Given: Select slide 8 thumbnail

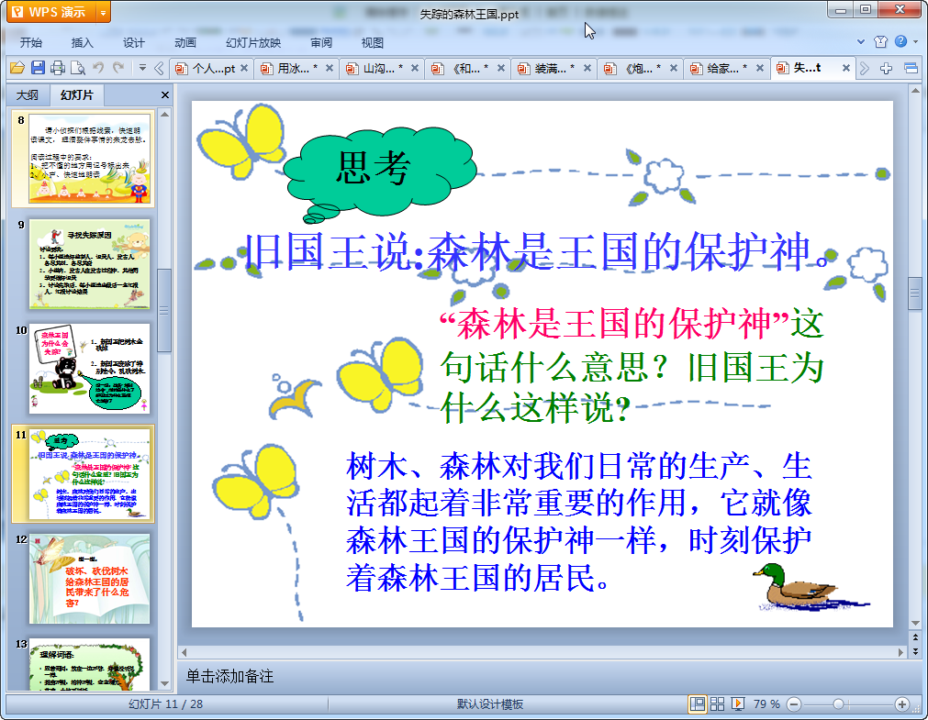Looking at the screenshot, I should coord(89,158).
